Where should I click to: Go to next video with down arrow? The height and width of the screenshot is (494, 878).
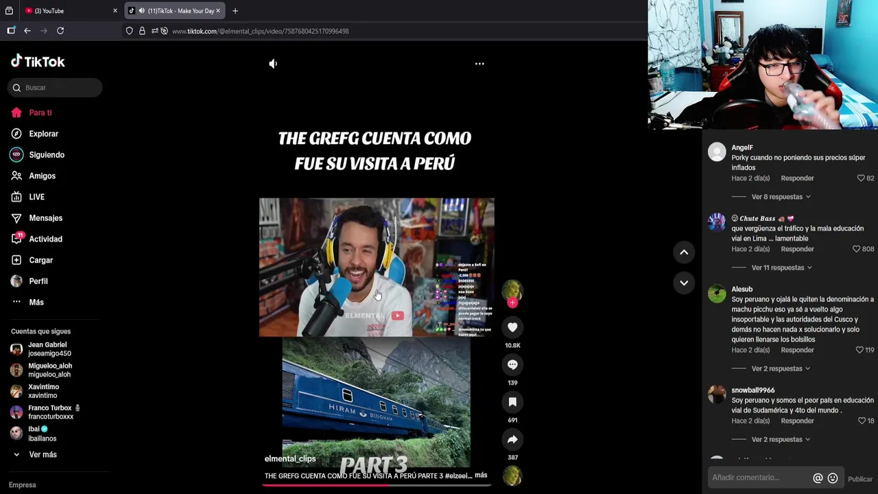tap(684, 283)
